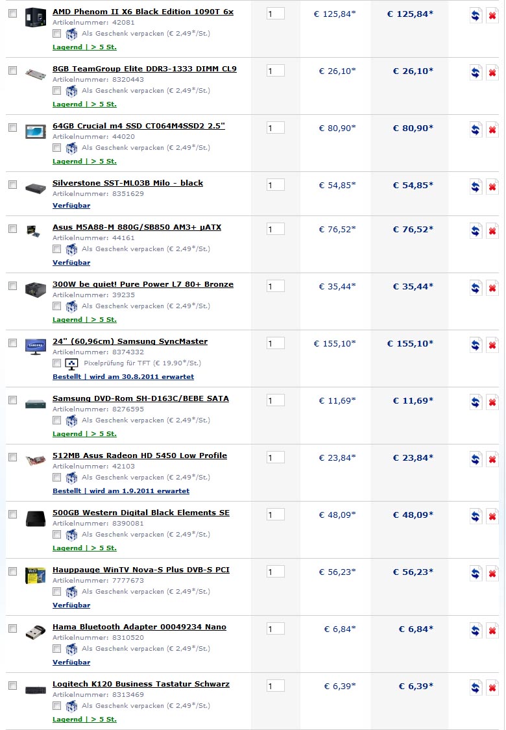Open Hauppauge WinTV Nova-S Plus link
The image size is (506, 730).
141,570
